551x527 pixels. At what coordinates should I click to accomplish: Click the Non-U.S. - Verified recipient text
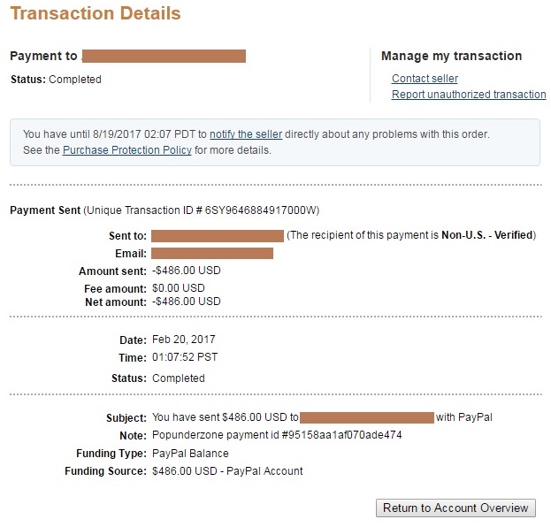click(487, 234)
